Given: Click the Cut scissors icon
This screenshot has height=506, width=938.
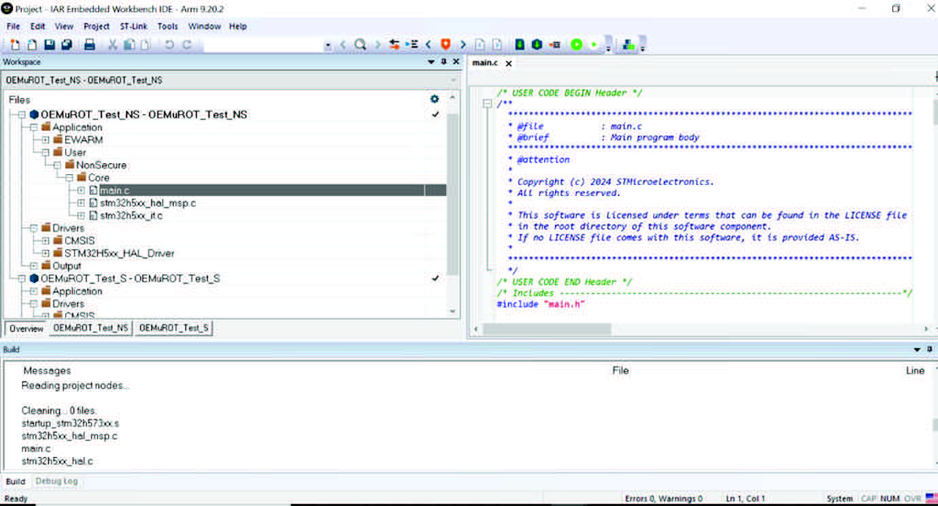Looking at the screenshot, I should click(x=112, y=45).
